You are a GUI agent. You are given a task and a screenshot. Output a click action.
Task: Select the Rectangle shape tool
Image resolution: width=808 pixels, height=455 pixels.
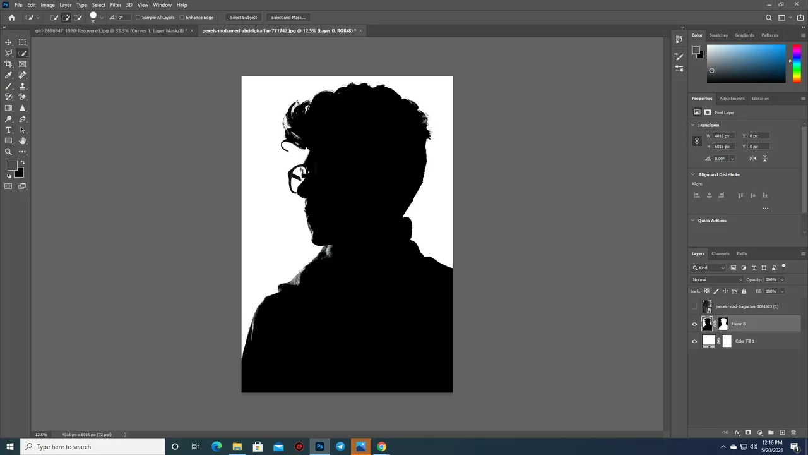(x=9, y=141)
